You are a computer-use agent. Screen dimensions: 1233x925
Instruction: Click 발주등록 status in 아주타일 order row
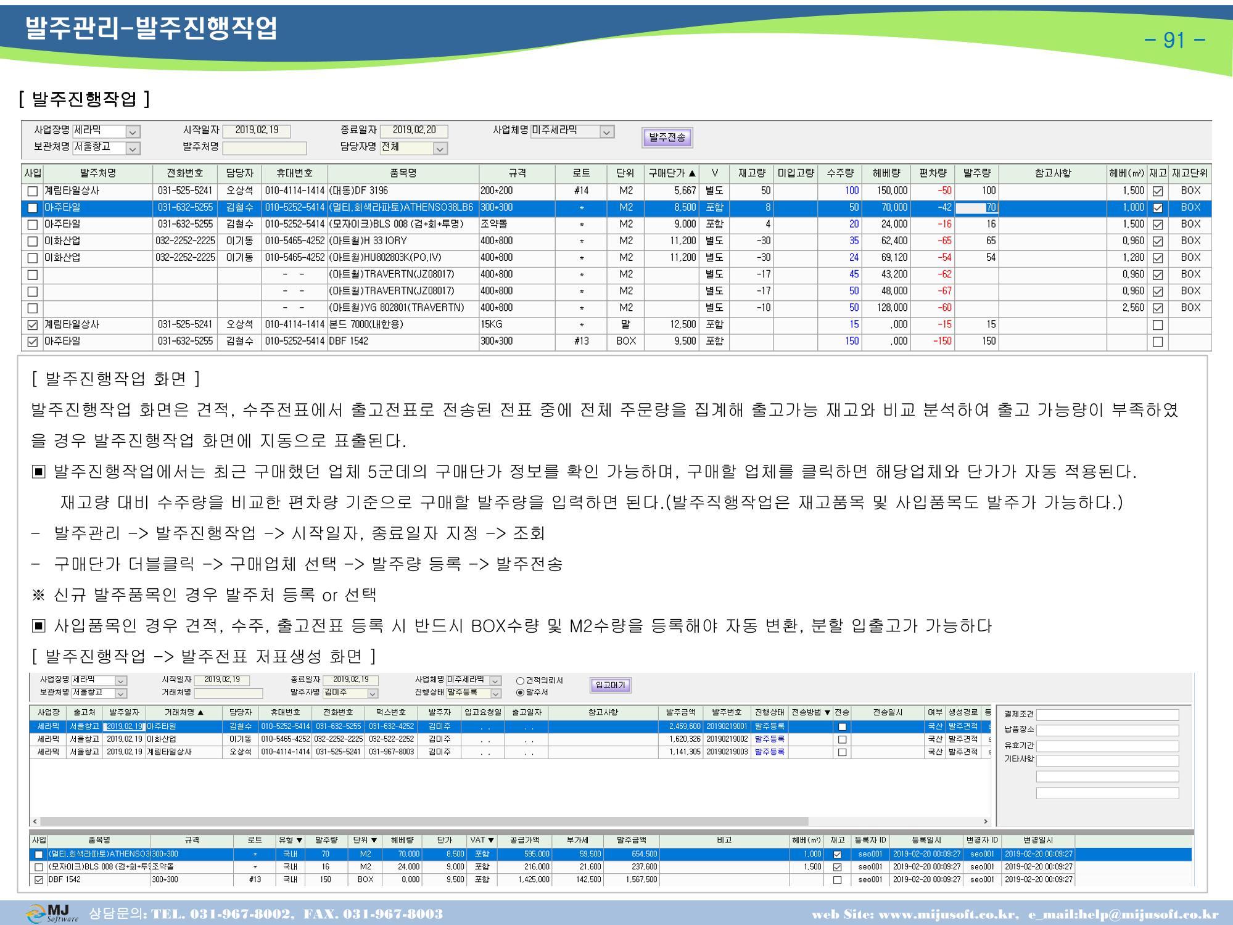(x=769, y=726)
